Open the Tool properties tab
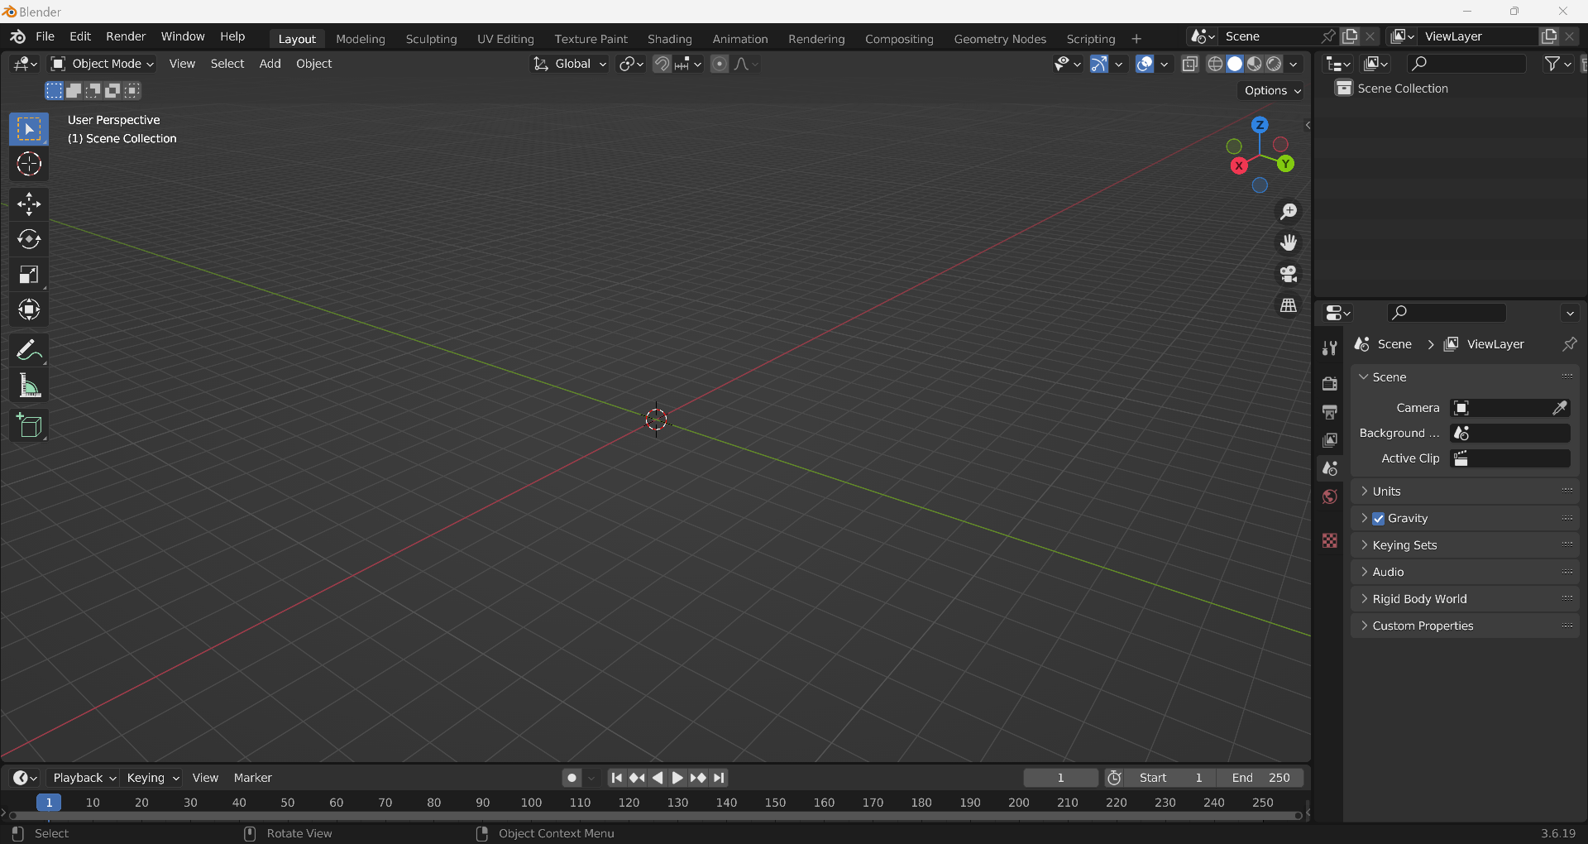 pyautogui.click(x=1330, y=348)
